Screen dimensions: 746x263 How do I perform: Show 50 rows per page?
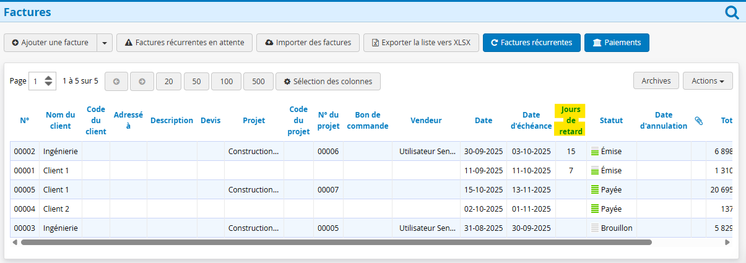coord(196,81)
